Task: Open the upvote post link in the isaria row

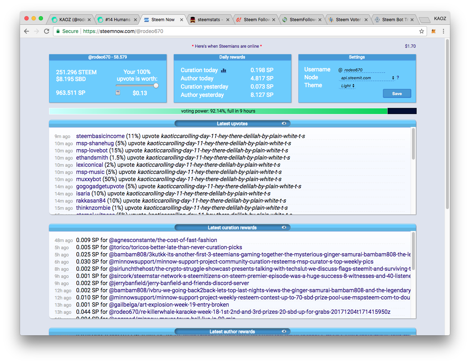Action: click(x=198, y=194)
